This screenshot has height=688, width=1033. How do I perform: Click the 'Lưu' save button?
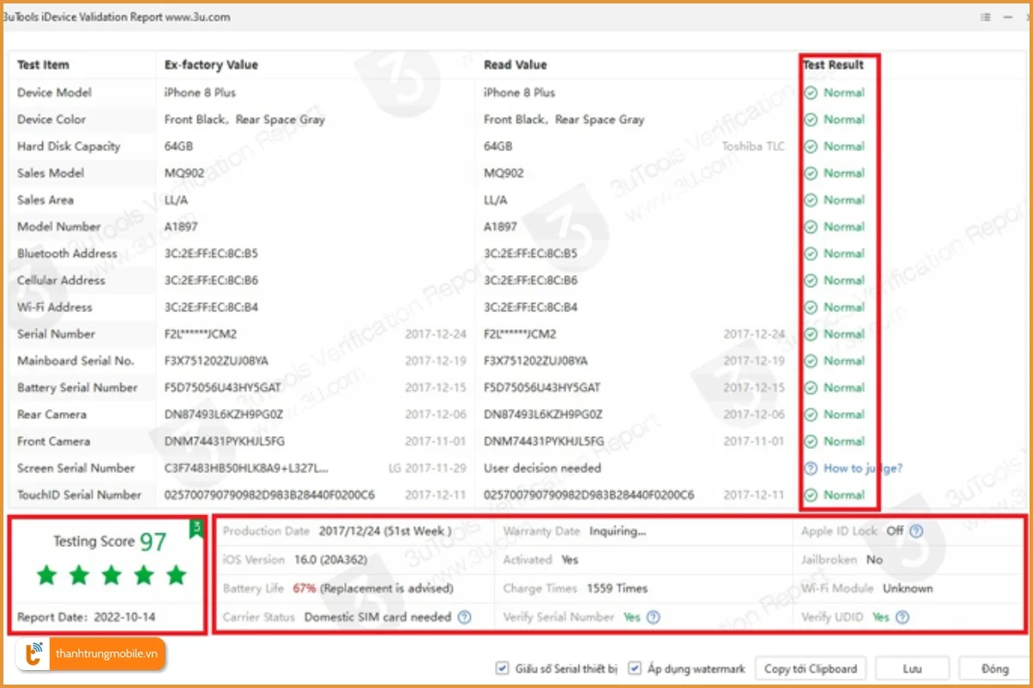click(x=912, y=668)
